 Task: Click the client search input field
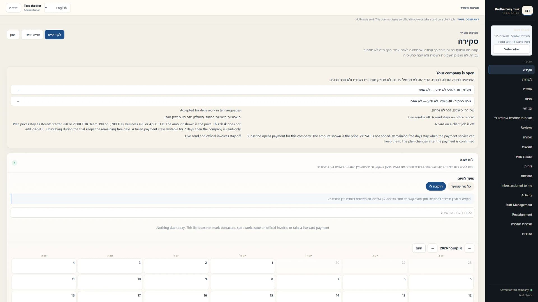coord(242,213)
